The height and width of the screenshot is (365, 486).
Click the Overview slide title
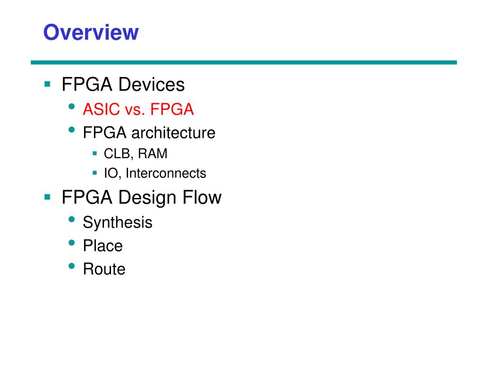(x=91, y=33)
